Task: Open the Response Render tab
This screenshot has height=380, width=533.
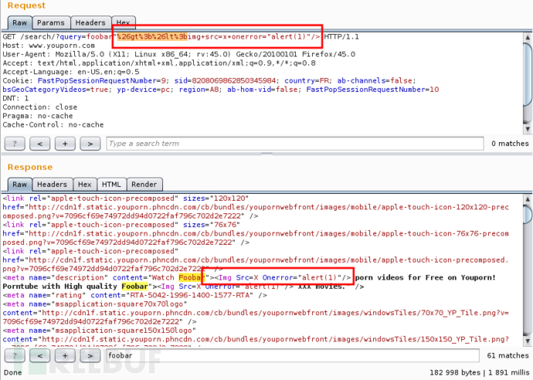Action: (x=144, y=185)
